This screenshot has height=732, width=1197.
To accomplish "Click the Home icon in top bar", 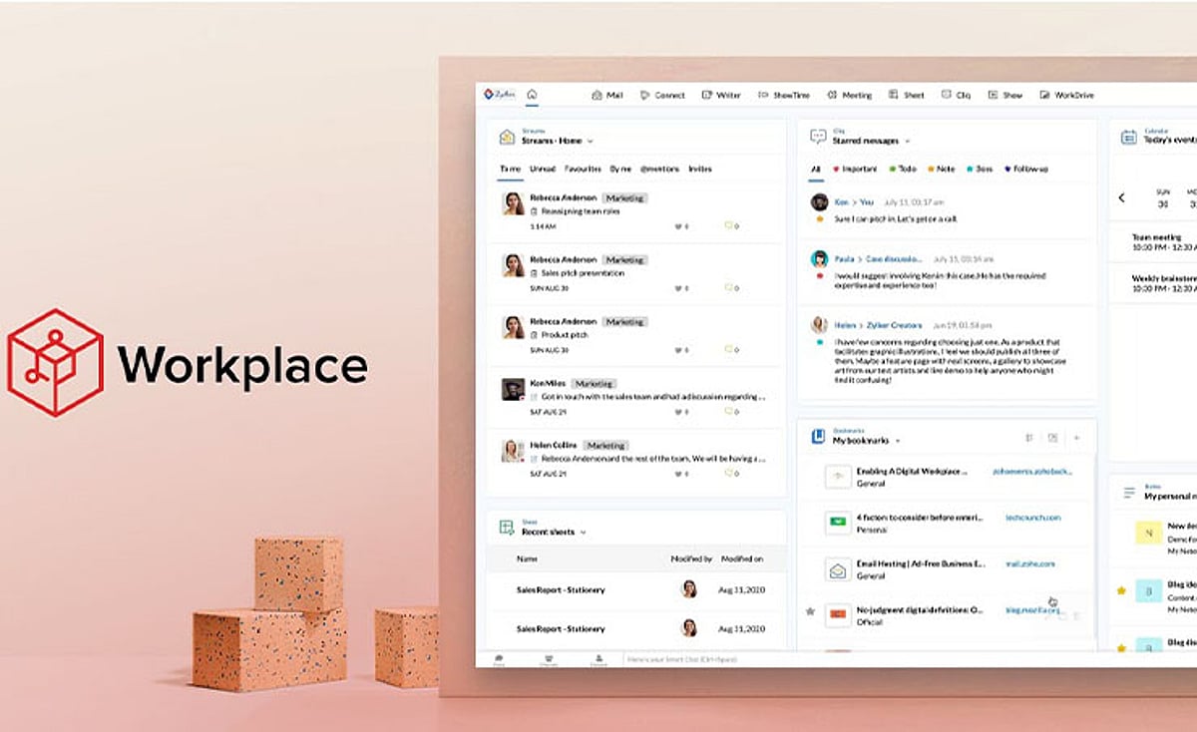I will tap(532, 95).
